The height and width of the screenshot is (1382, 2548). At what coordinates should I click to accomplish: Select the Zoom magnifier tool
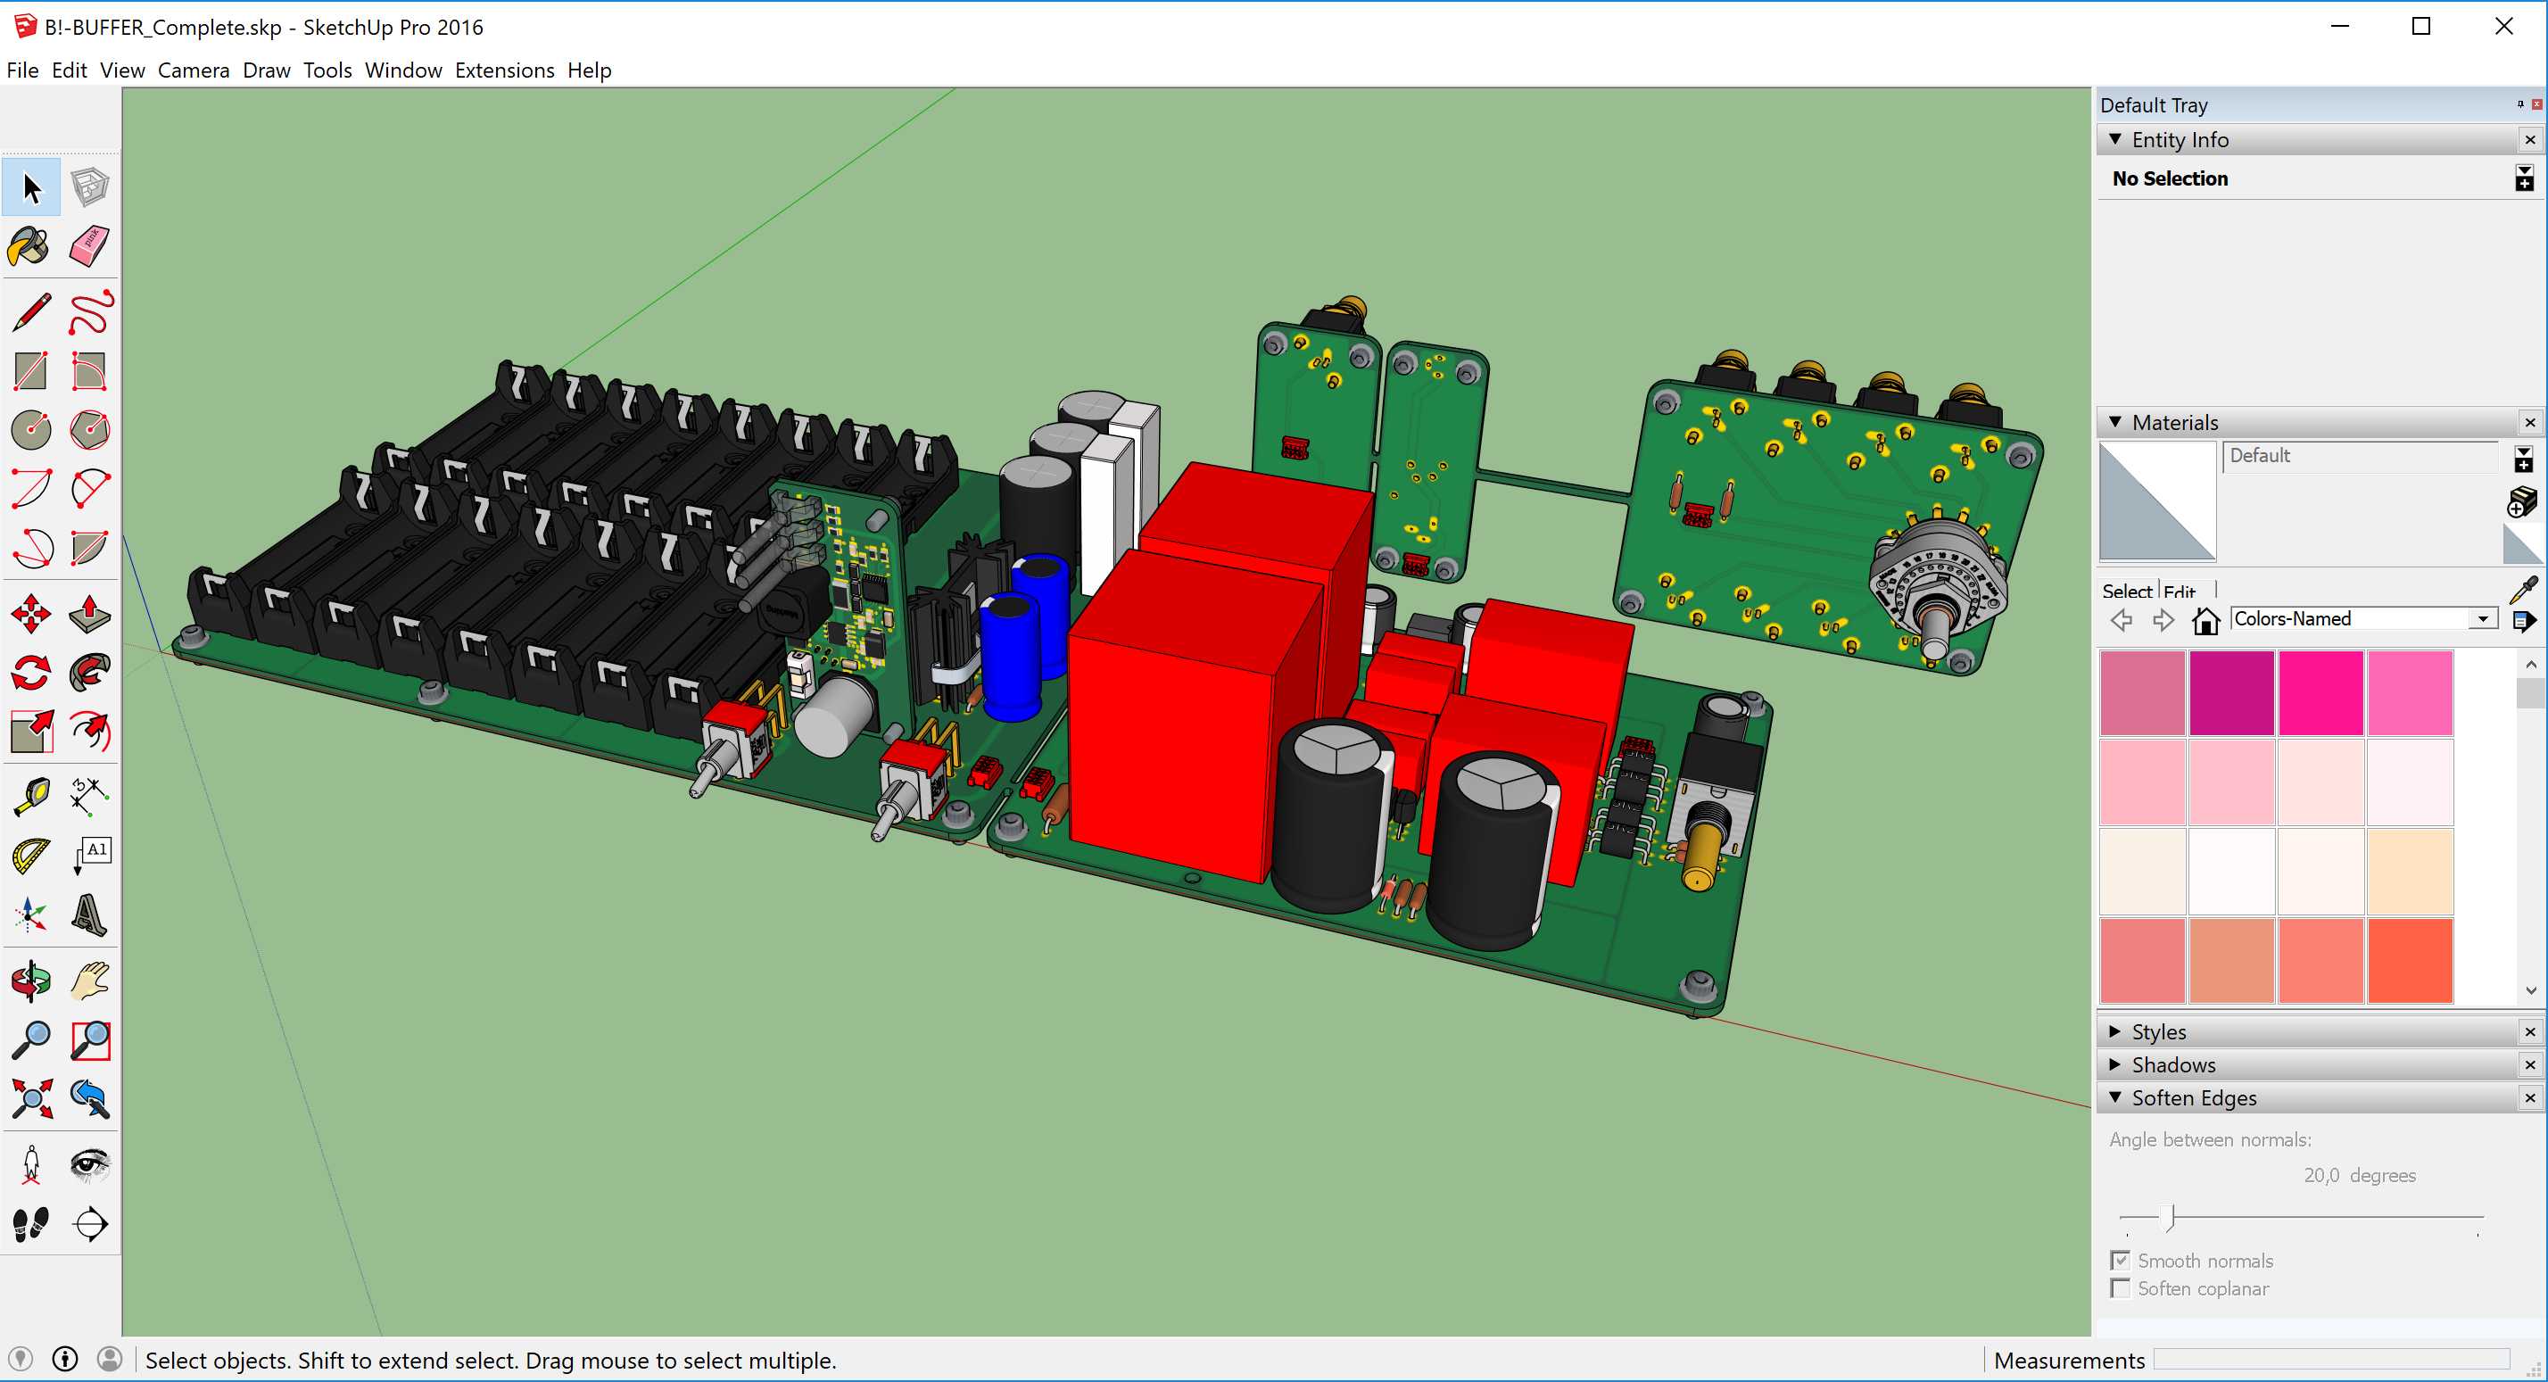(x=30, y=1039)
